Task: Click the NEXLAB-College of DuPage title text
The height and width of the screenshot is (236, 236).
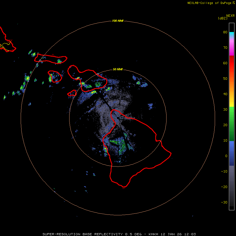Action: [x=209, y=3]
